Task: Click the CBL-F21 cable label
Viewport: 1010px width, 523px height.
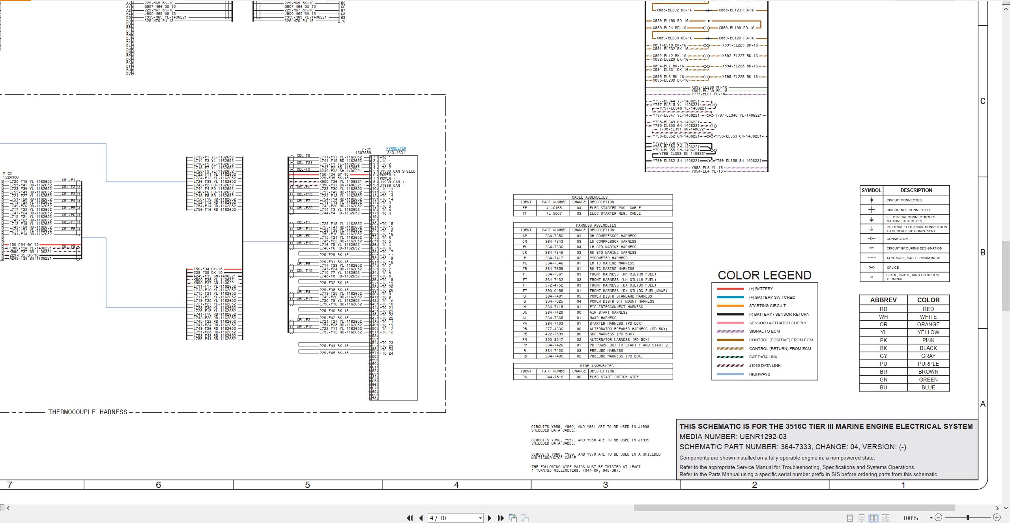Action: 304,162
